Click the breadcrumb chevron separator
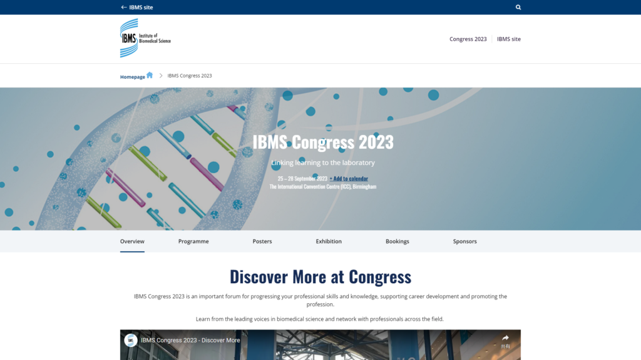The width and height of the screenshot is (641, 360). [x=161, y=76]
